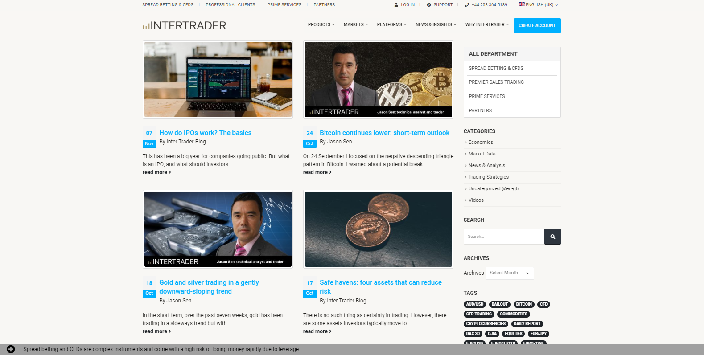
Task: Select the Videos category
Action: coord(476,200)
